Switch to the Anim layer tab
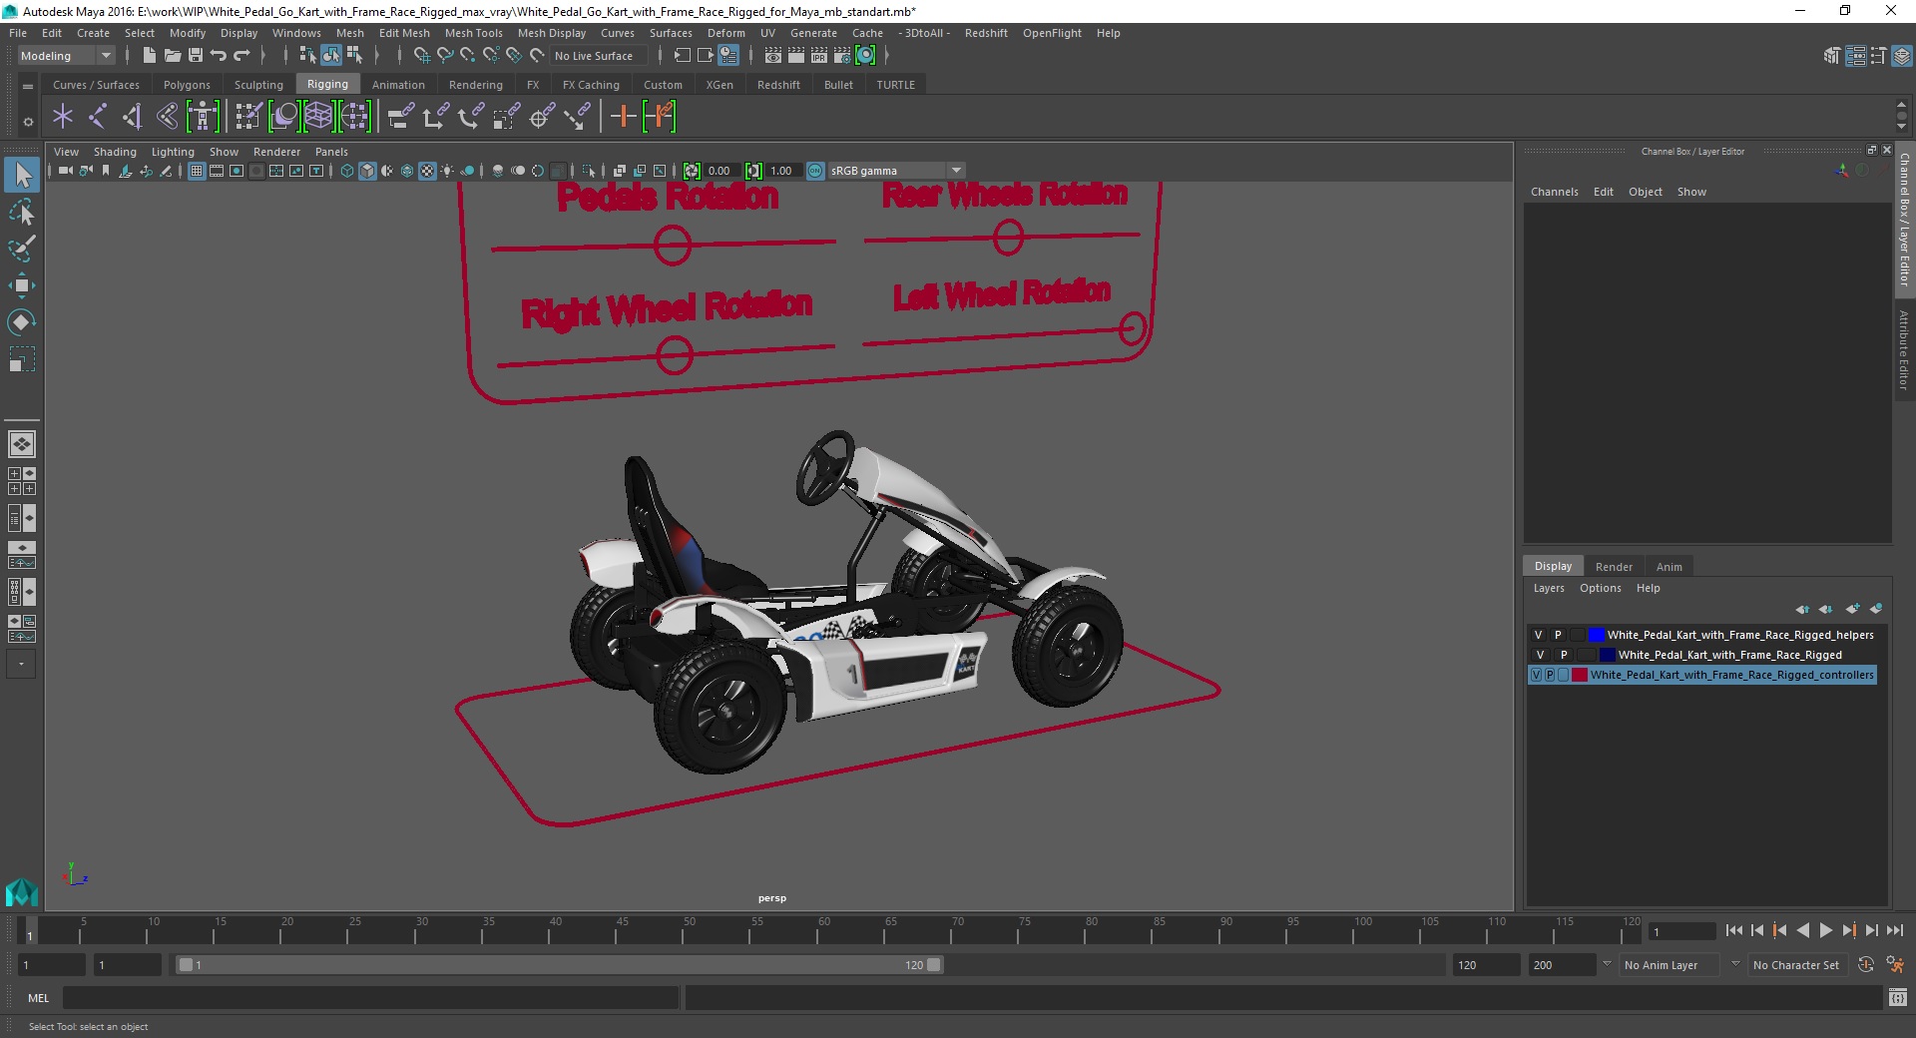Viewport: 1916px width, 1038px height. pos(1669,567)
